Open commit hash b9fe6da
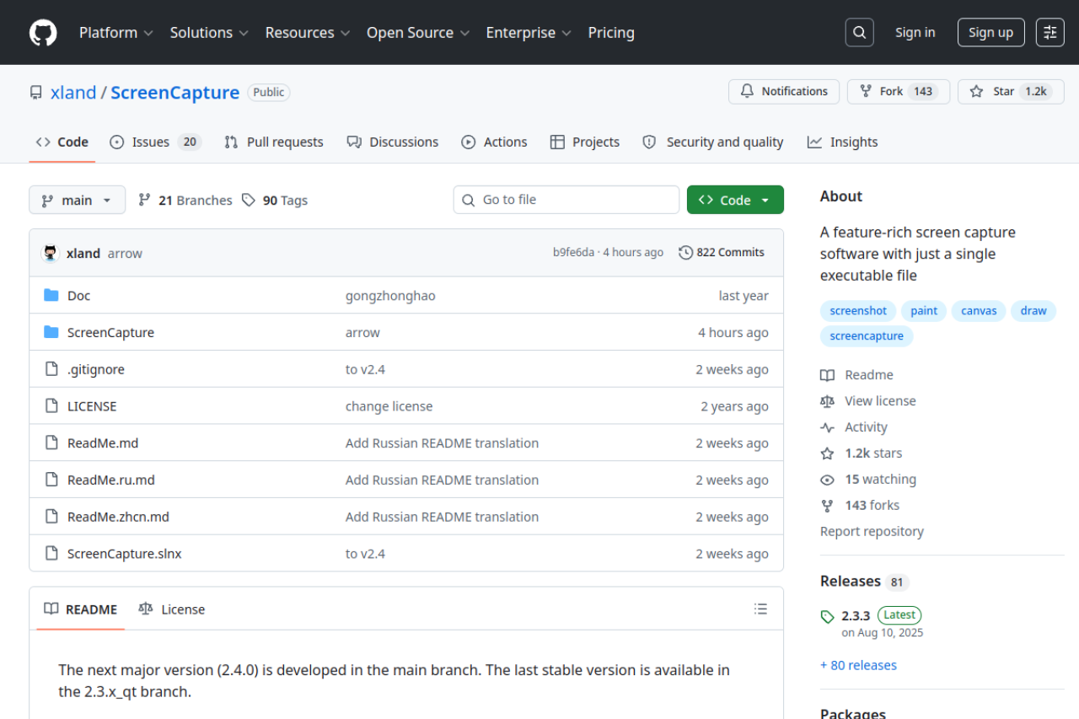Viewport: 1079px width, 719px height. [573, 253]
